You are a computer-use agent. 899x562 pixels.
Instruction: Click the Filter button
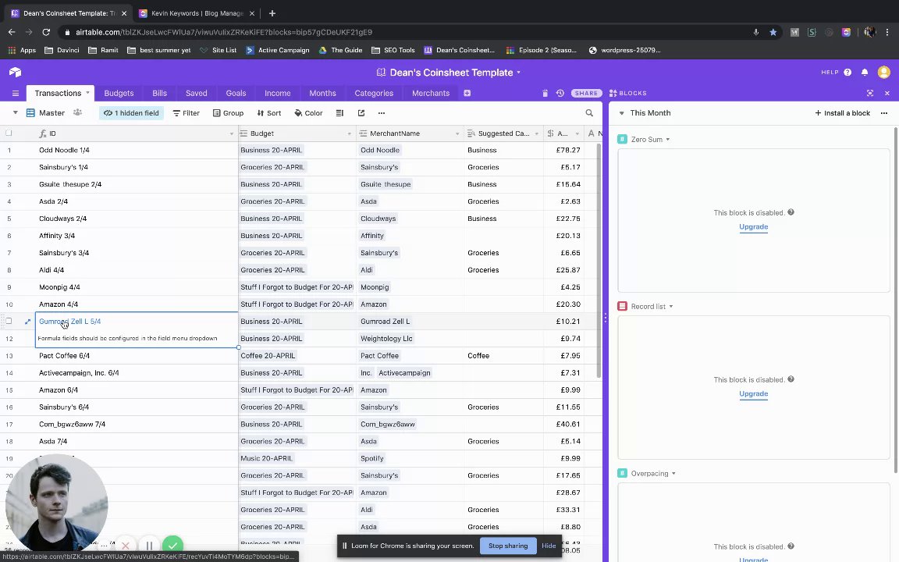(x=187, y=113)
